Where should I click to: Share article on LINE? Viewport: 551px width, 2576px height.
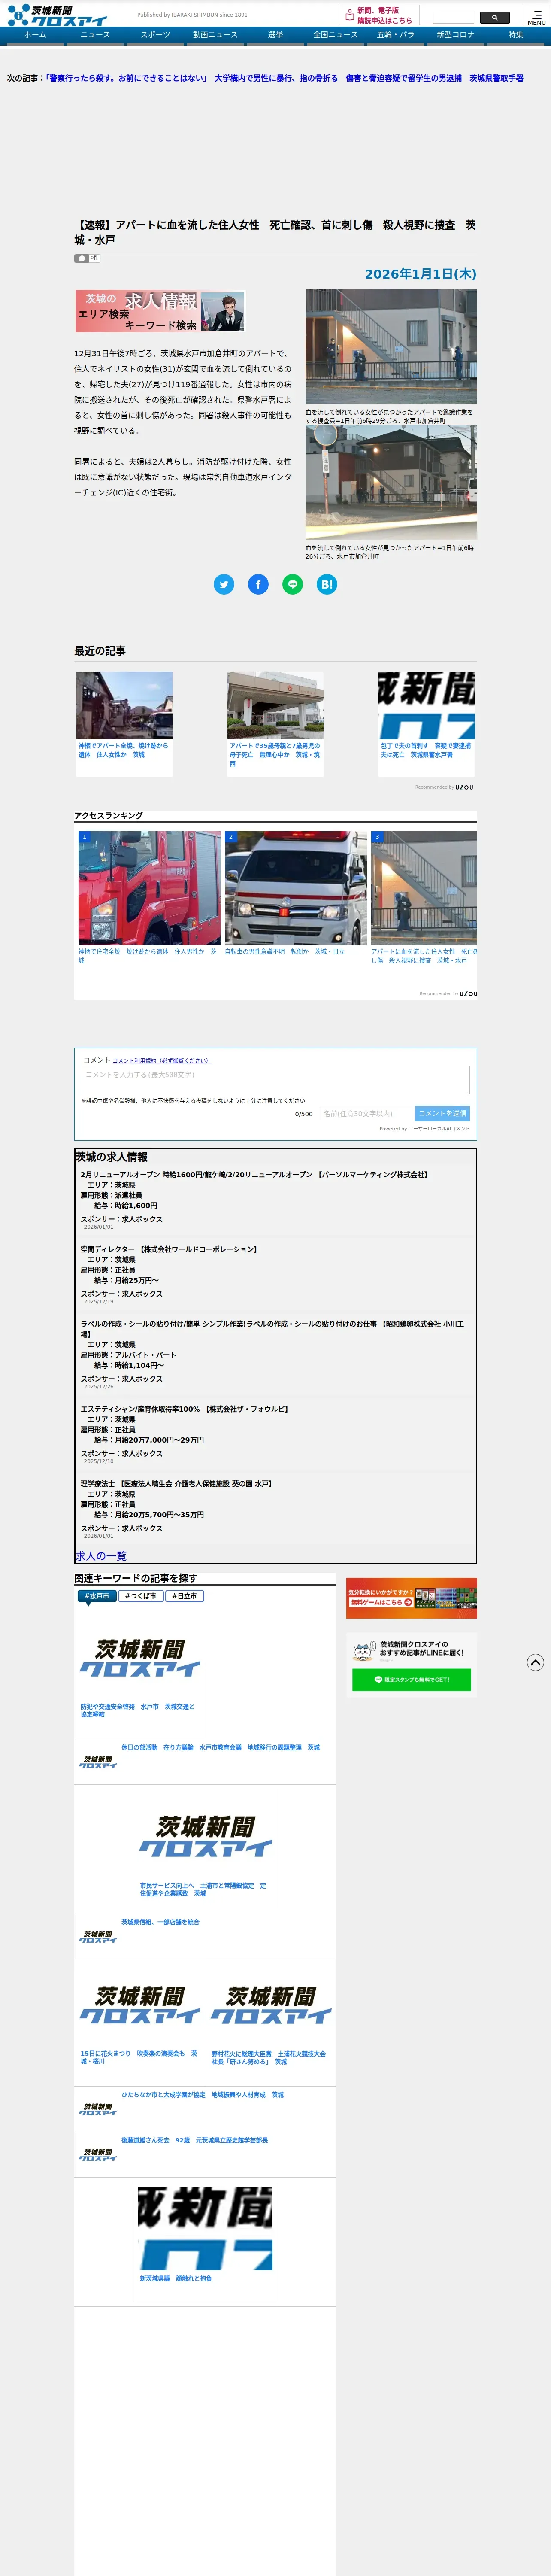292,584
